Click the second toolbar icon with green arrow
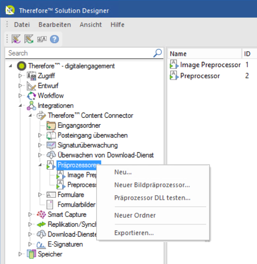This screenshot has height=264, width=257. (29, 39)
